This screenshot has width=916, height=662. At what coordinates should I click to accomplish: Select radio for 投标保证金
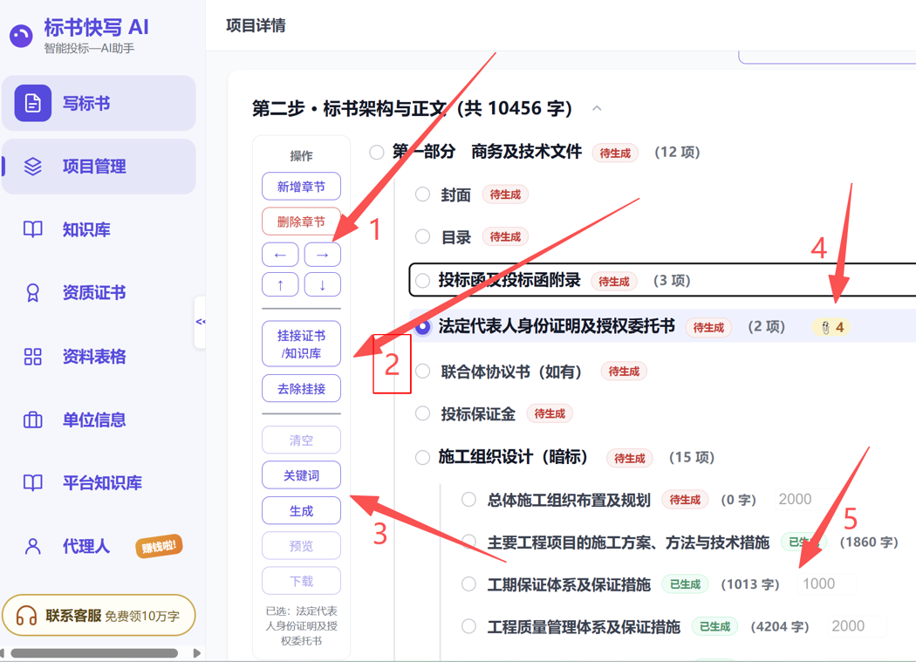422,413
